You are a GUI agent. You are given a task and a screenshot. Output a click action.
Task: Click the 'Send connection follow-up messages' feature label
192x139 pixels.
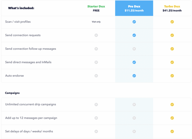tap(31, 49)
